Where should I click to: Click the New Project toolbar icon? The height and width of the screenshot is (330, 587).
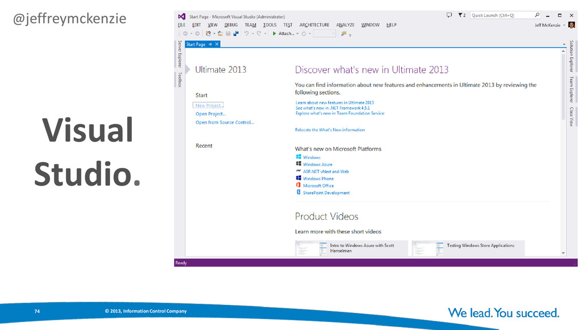tap(208, 34)
